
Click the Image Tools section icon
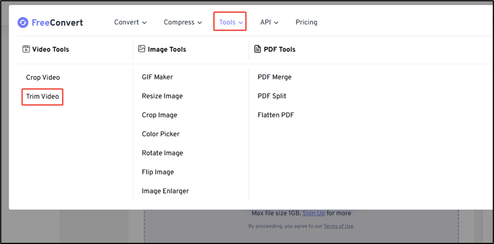(142, 49)
